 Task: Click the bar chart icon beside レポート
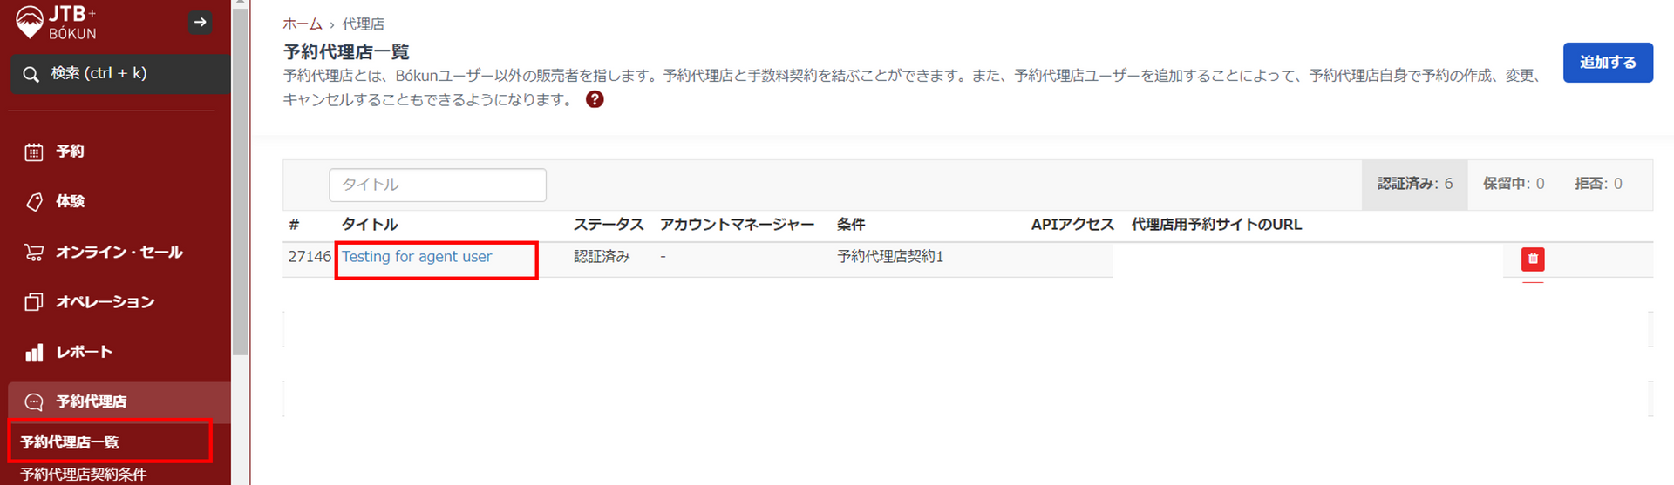click(x=34, y=353)
